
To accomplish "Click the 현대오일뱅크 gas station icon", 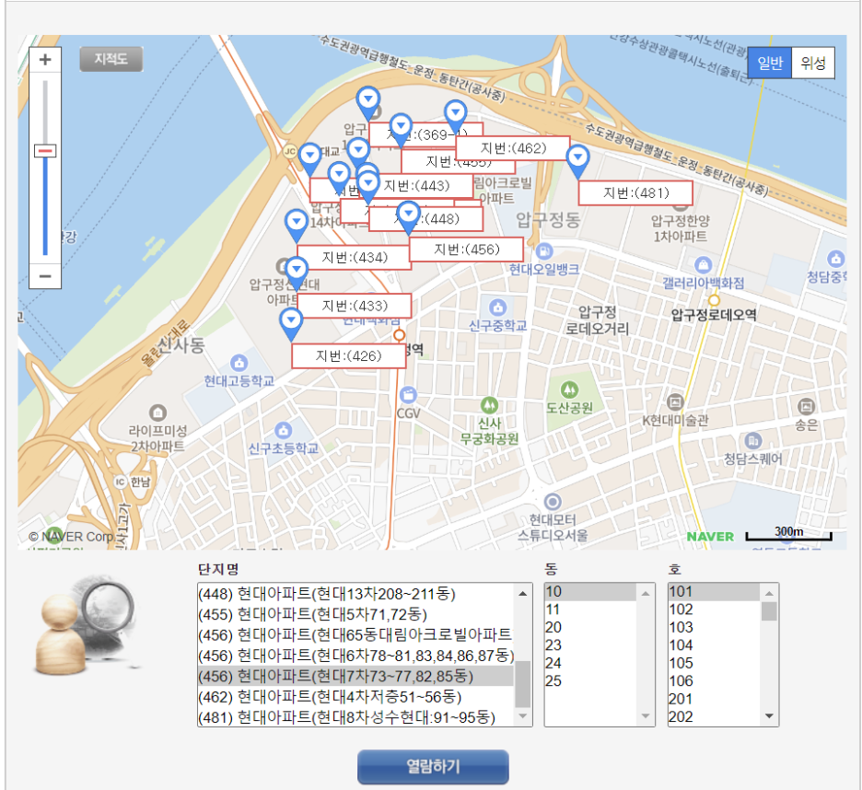I will (x=543, y=251).
